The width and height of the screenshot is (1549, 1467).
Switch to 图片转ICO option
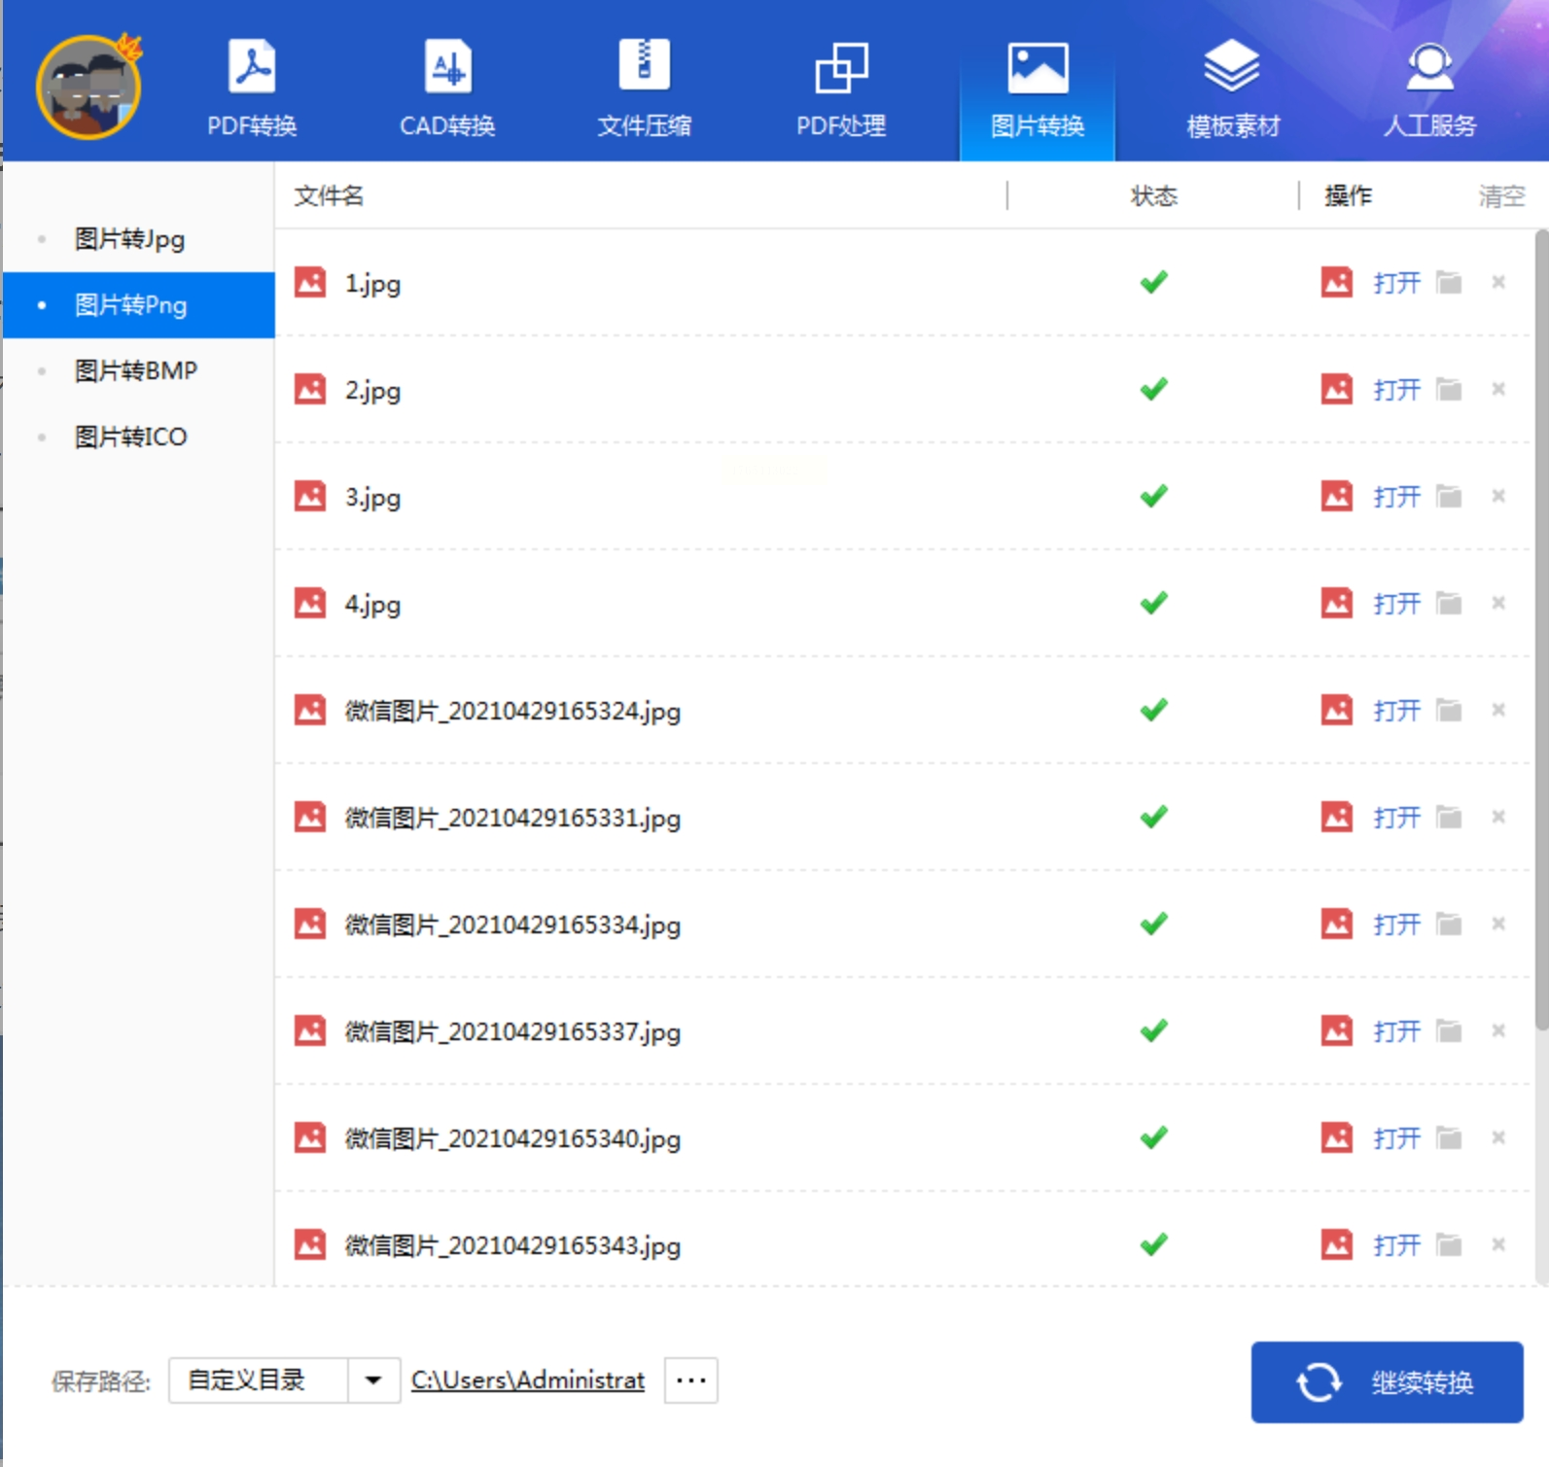131,437
